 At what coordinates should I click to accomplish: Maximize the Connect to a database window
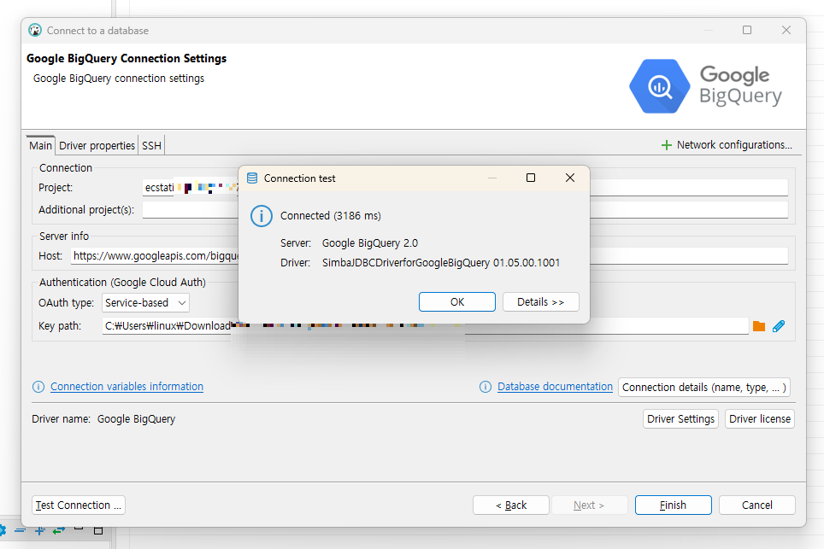747,30
